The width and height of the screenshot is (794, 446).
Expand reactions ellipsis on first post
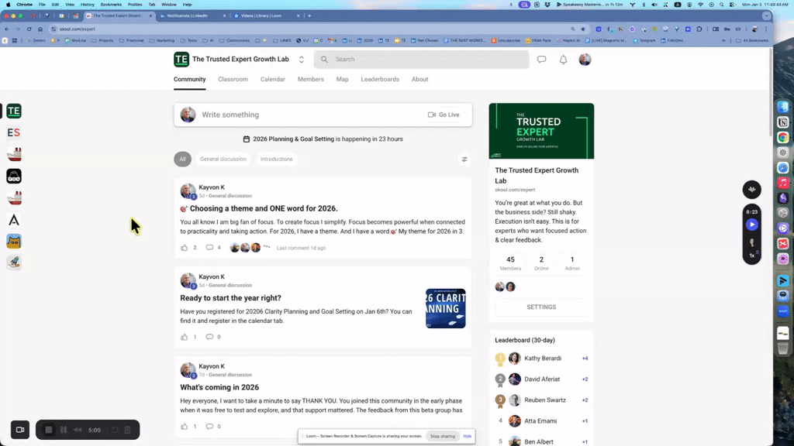[x=267, y=247]
